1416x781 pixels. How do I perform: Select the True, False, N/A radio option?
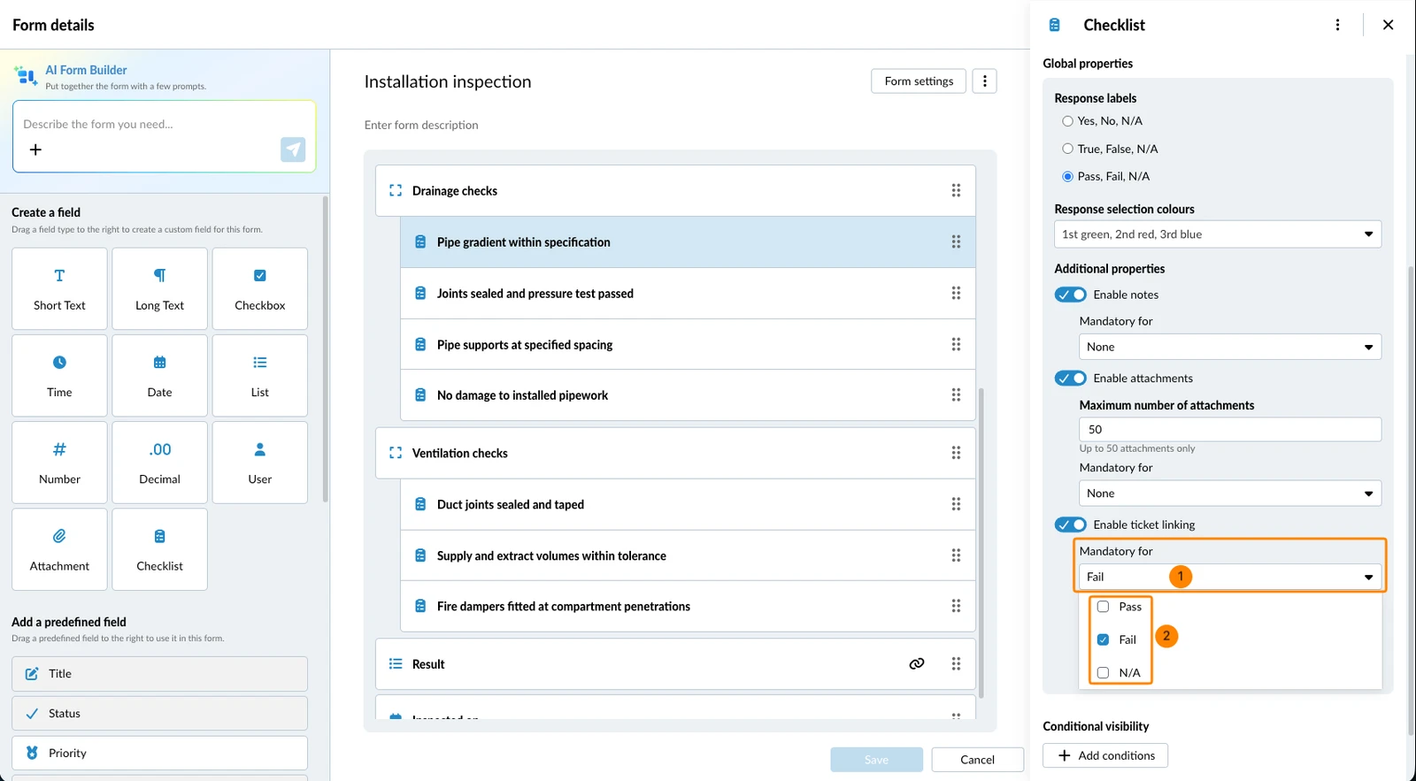click(x=1067, y=149)
